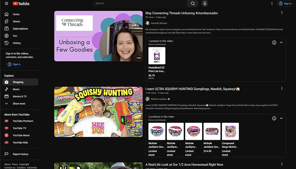Viewport: 296px width, 169px height.
Task: Open Nichole Jacklyne channel name
Action: click(159, 99)
